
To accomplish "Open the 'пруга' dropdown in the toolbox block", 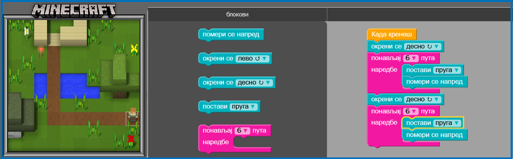I will click(243, 107).
